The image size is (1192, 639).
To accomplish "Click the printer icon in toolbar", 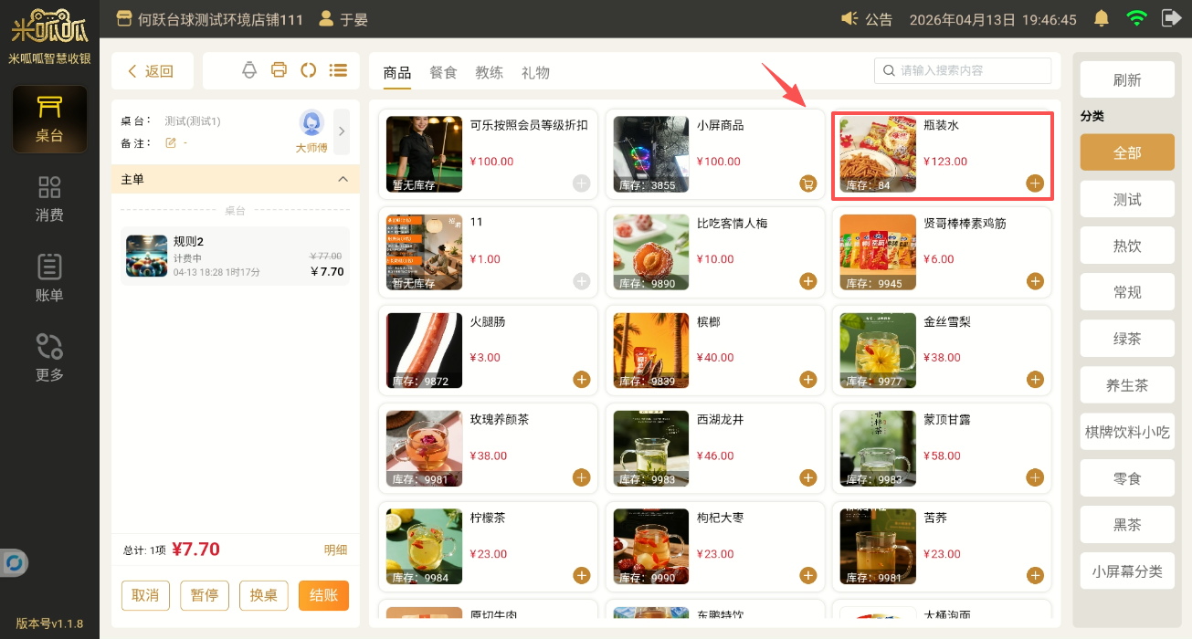I will pyautogui.click(x=280, y=70).
